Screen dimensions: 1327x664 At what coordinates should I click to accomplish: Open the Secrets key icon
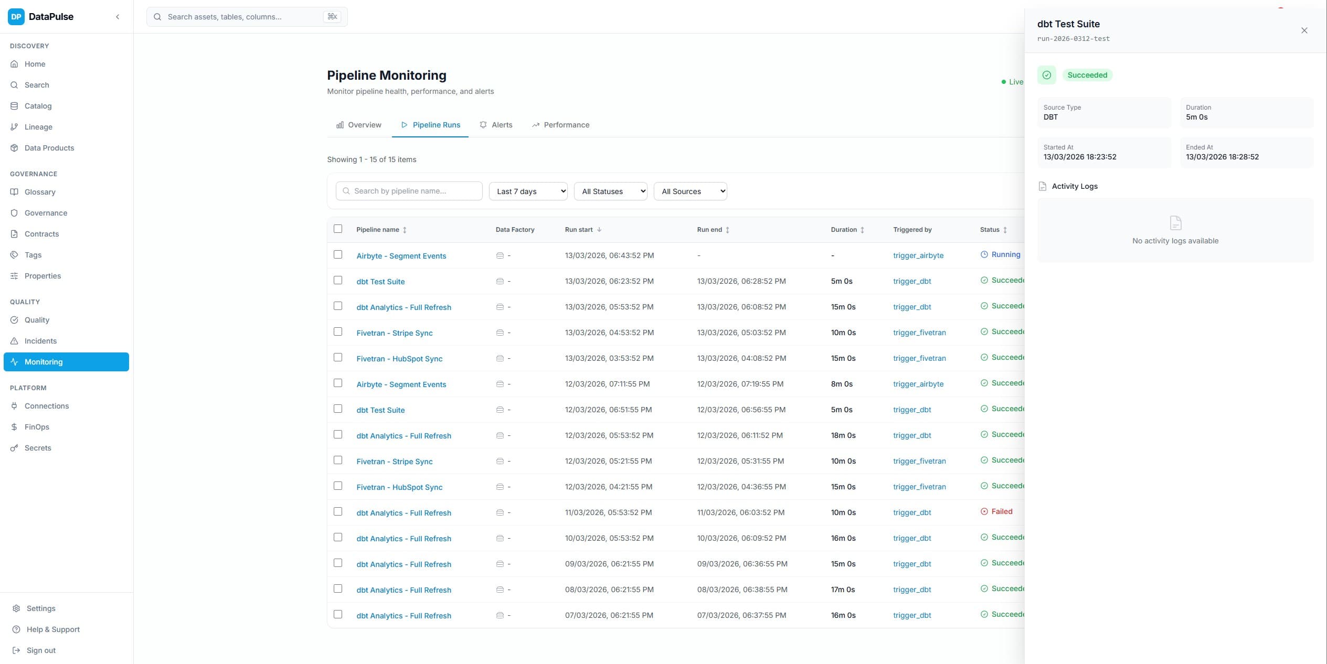pyautogui.click(x=15, y=448)
